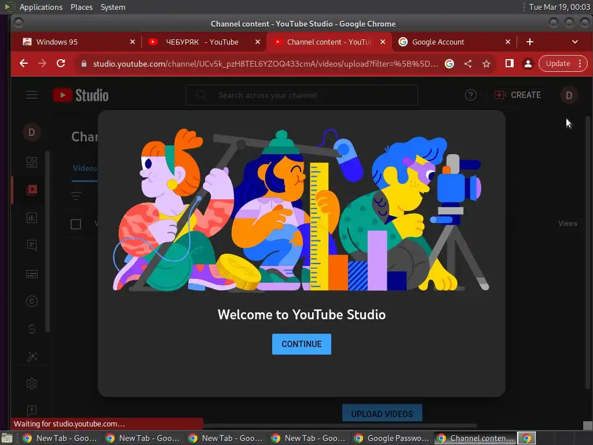593x445 pixels.
Task: Open the Copyright sidebar icon
Action: coord(32,301)
